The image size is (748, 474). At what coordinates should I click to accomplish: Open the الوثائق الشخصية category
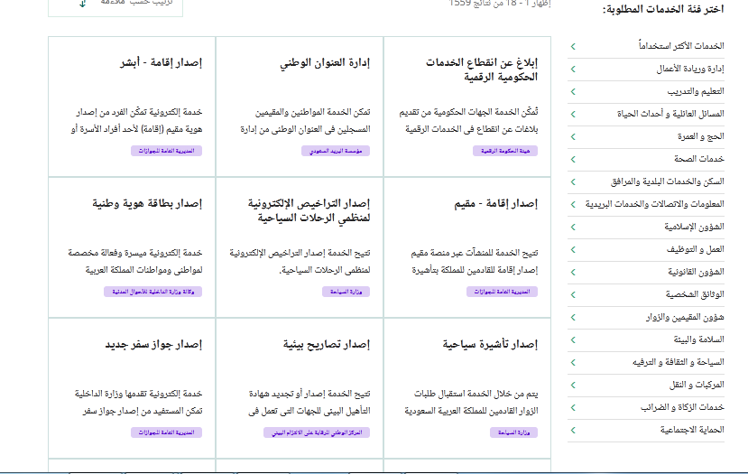(x=646, y=295)
